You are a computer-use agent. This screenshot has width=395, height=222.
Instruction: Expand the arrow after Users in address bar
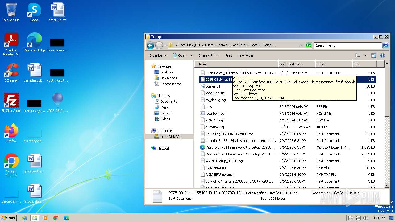tap(216, 45)
